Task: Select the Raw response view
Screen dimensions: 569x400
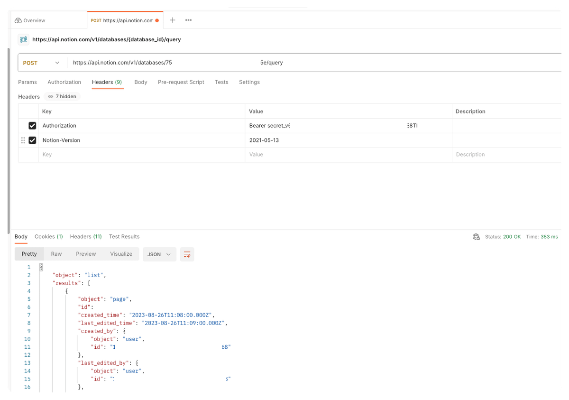Action: [x=56, y=254]
